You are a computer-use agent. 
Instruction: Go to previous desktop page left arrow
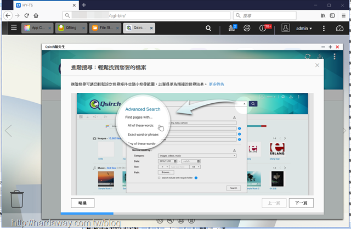click(x=8, y=131)
